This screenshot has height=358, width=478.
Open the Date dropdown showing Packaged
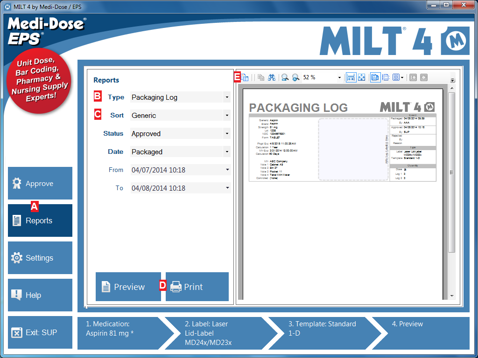point(227,151)
